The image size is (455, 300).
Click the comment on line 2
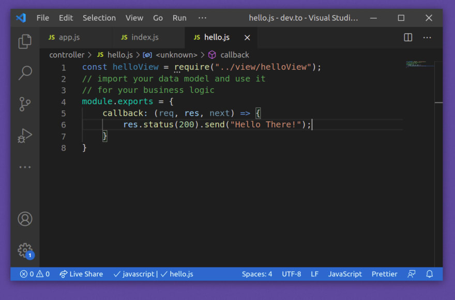point(174,78)
